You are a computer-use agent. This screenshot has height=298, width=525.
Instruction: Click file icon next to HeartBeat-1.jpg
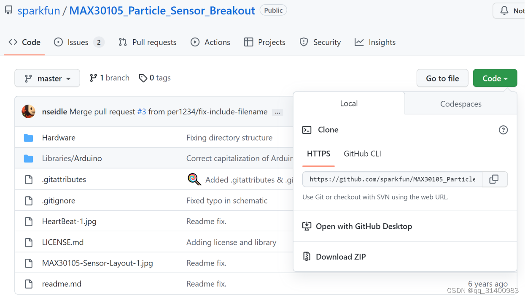[x=29, y=221]
